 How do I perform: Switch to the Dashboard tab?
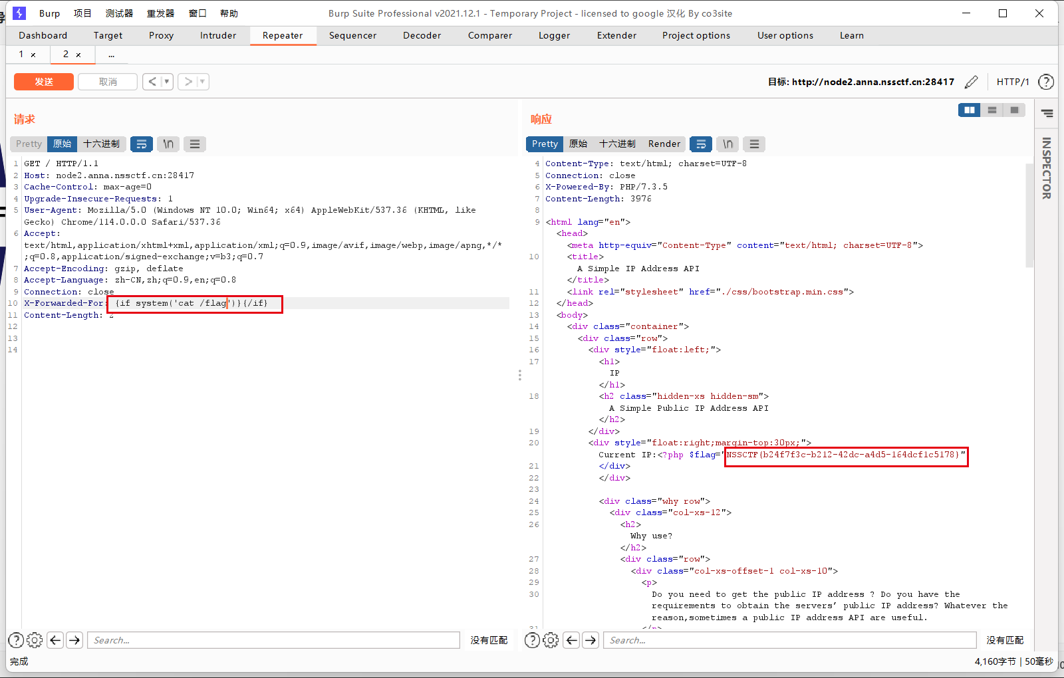click(43, 35)
